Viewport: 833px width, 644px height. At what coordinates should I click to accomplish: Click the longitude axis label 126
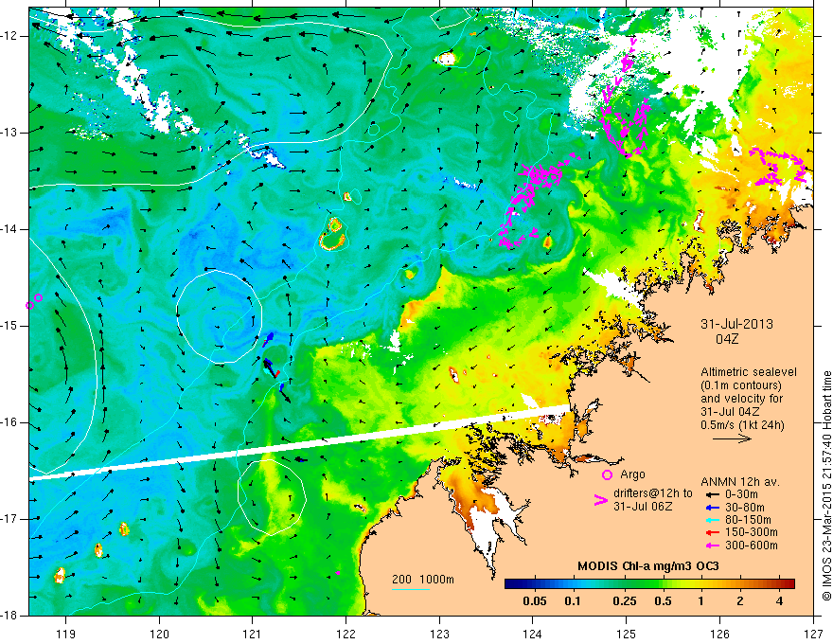719,634
